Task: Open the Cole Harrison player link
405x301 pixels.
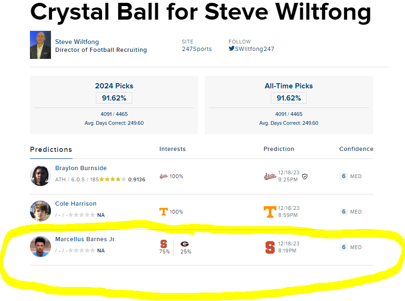Action: point(76,204)
